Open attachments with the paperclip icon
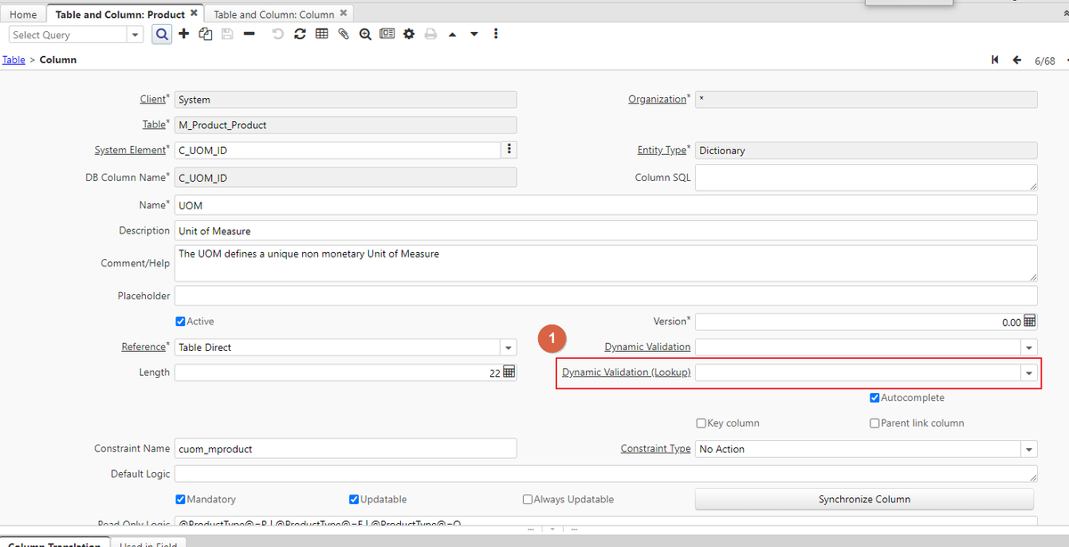Viewport: 1069px width, 547px height. (343, 35)
